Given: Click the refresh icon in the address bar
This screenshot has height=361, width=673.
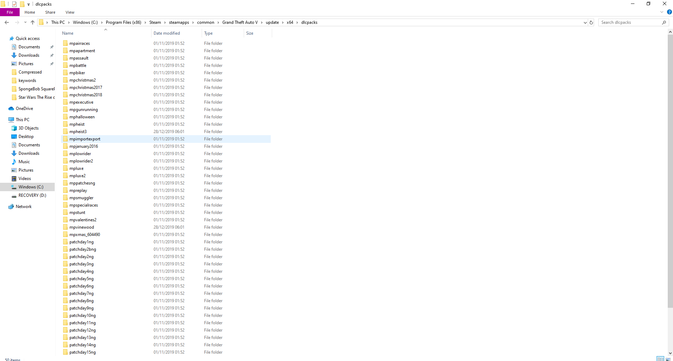Looking at the screenshot, I should (591, 22).
